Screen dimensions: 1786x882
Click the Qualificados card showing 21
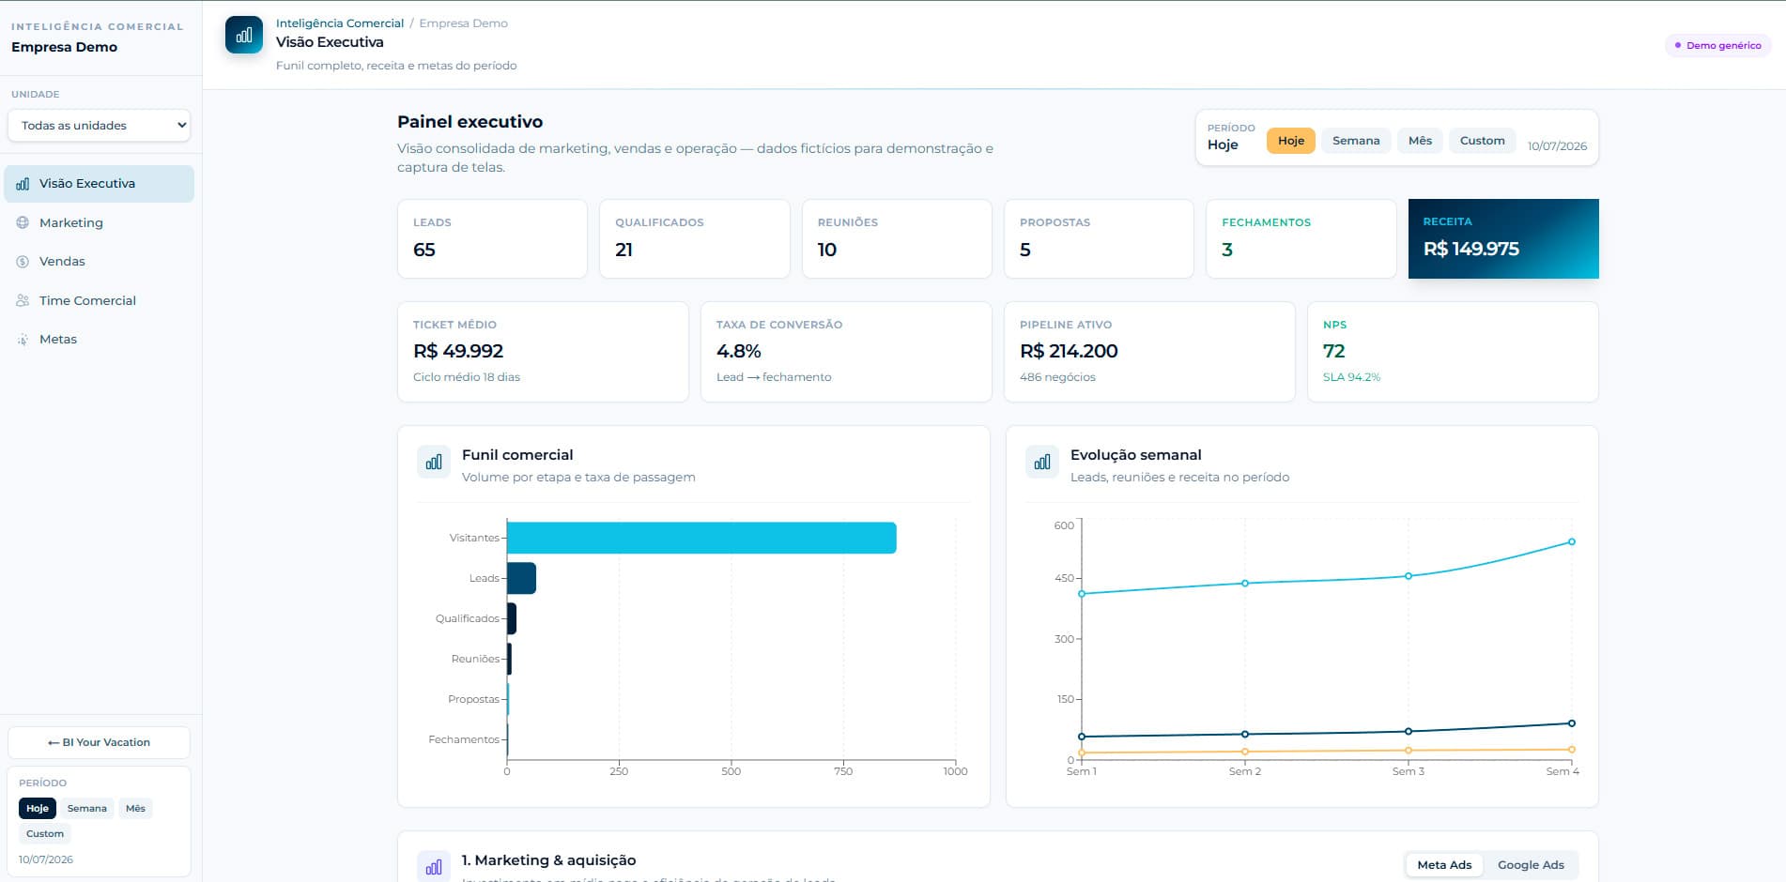coord(695,238)
